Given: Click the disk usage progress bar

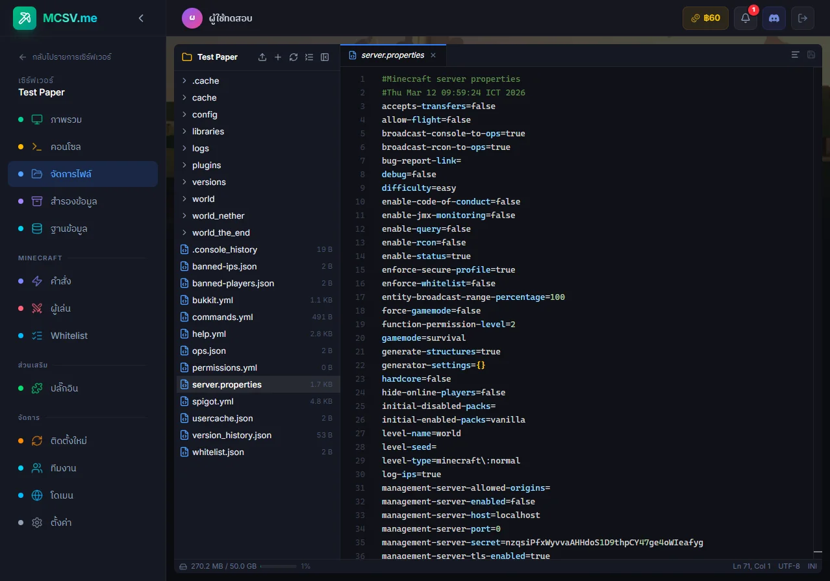Looking at the screenshot, I should pos(278,566).
